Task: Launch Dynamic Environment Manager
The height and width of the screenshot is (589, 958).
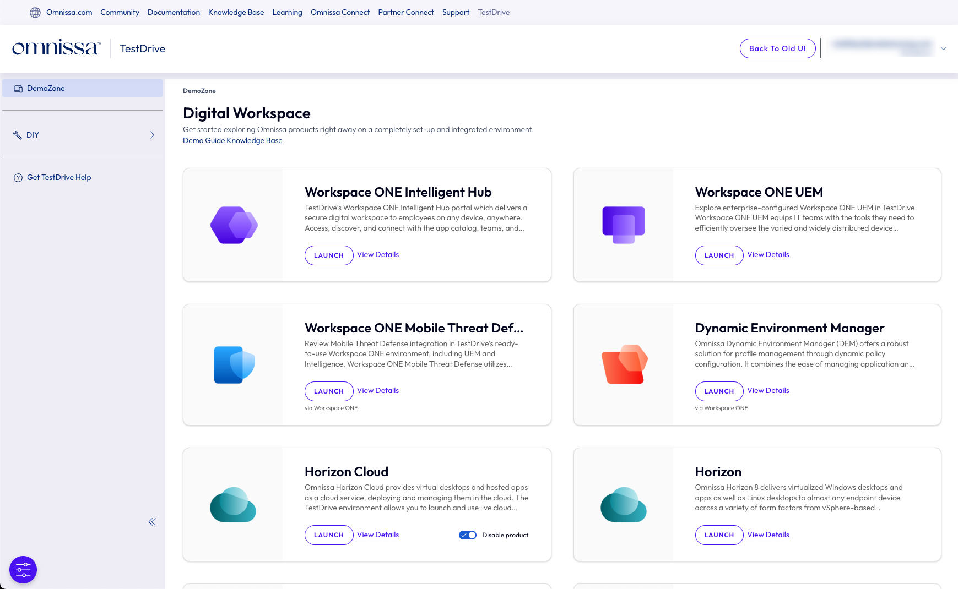Action: point(718,391)
